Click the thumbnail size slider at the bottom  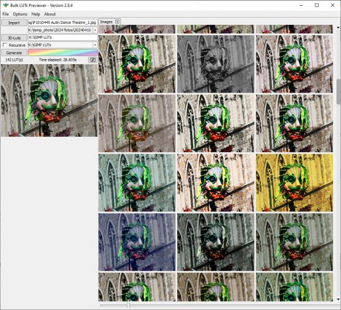pyautogui.click(x=128, y=305)
